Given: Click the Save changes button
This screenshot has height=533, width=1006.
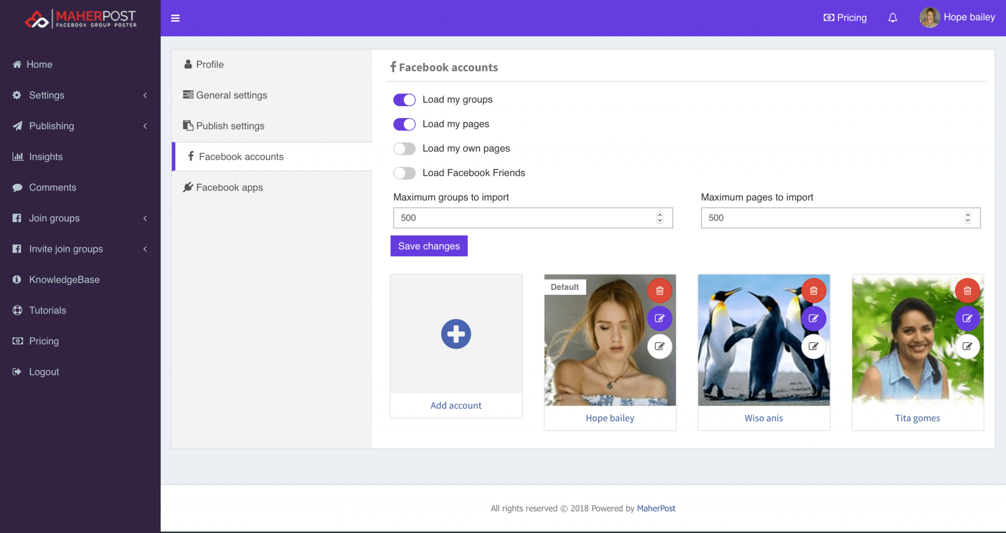Looking at the screenshot, I should click(428, 246).
